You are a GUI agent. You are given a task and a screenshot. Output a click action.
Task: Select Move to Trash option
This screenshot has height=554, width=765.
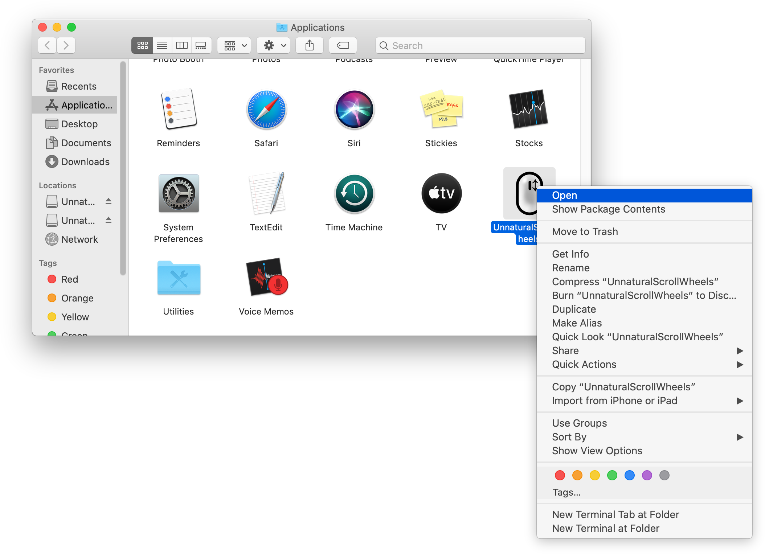584,231
